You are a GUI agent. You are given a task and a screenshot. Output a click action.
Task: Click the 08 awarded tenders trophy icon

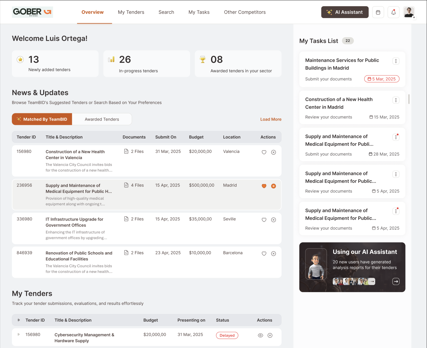(x=203, y=59)
